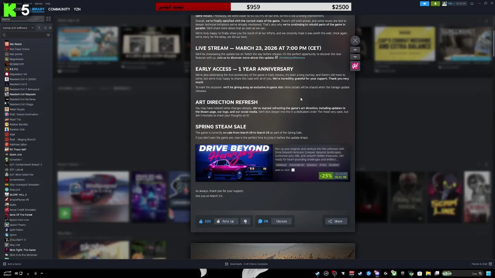Open the COMMUNITY tab

(x=59, y=9)
